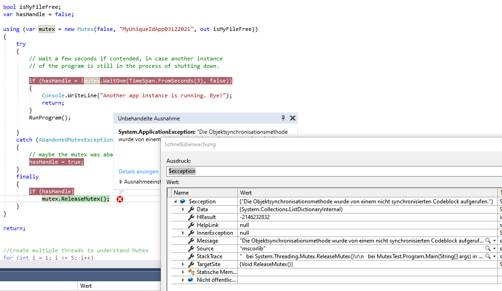This screenshot has width=502, height=291.
Task: Select the TargetSite row name
Action: [208, 264]
